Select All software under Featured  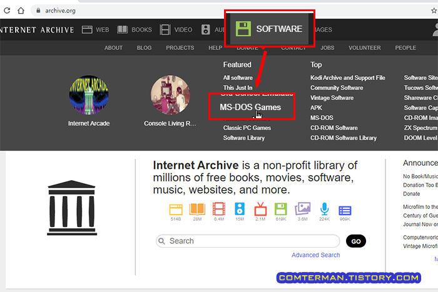coord(238,78)
